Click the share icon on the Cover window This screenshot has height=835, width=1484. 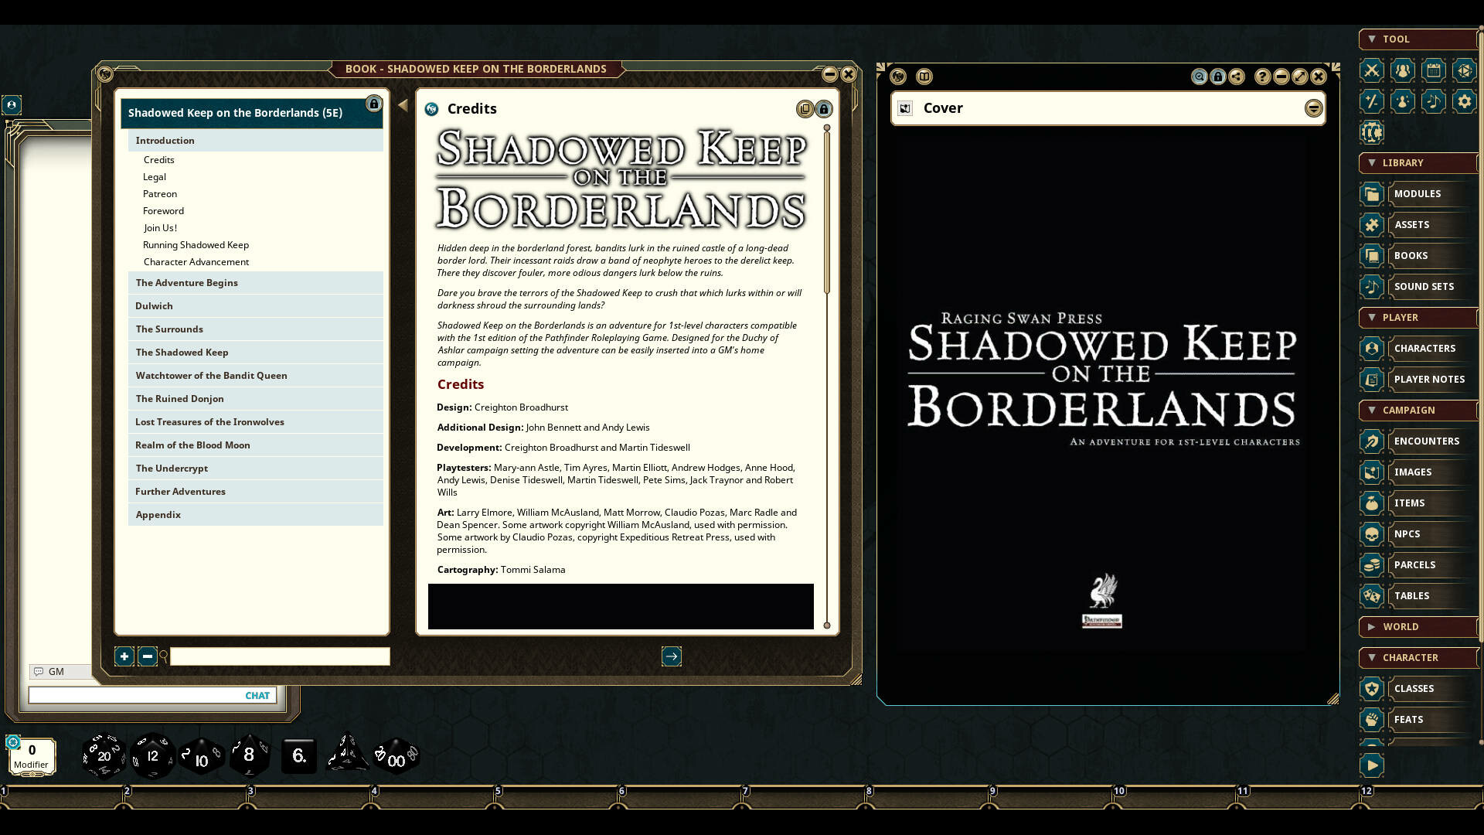click(x=1237, y=77)
